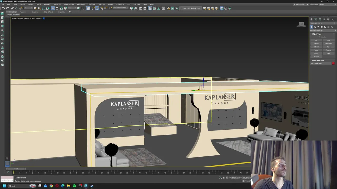Select the Systems category icon
Screen dimensions: 337x189
332,27
